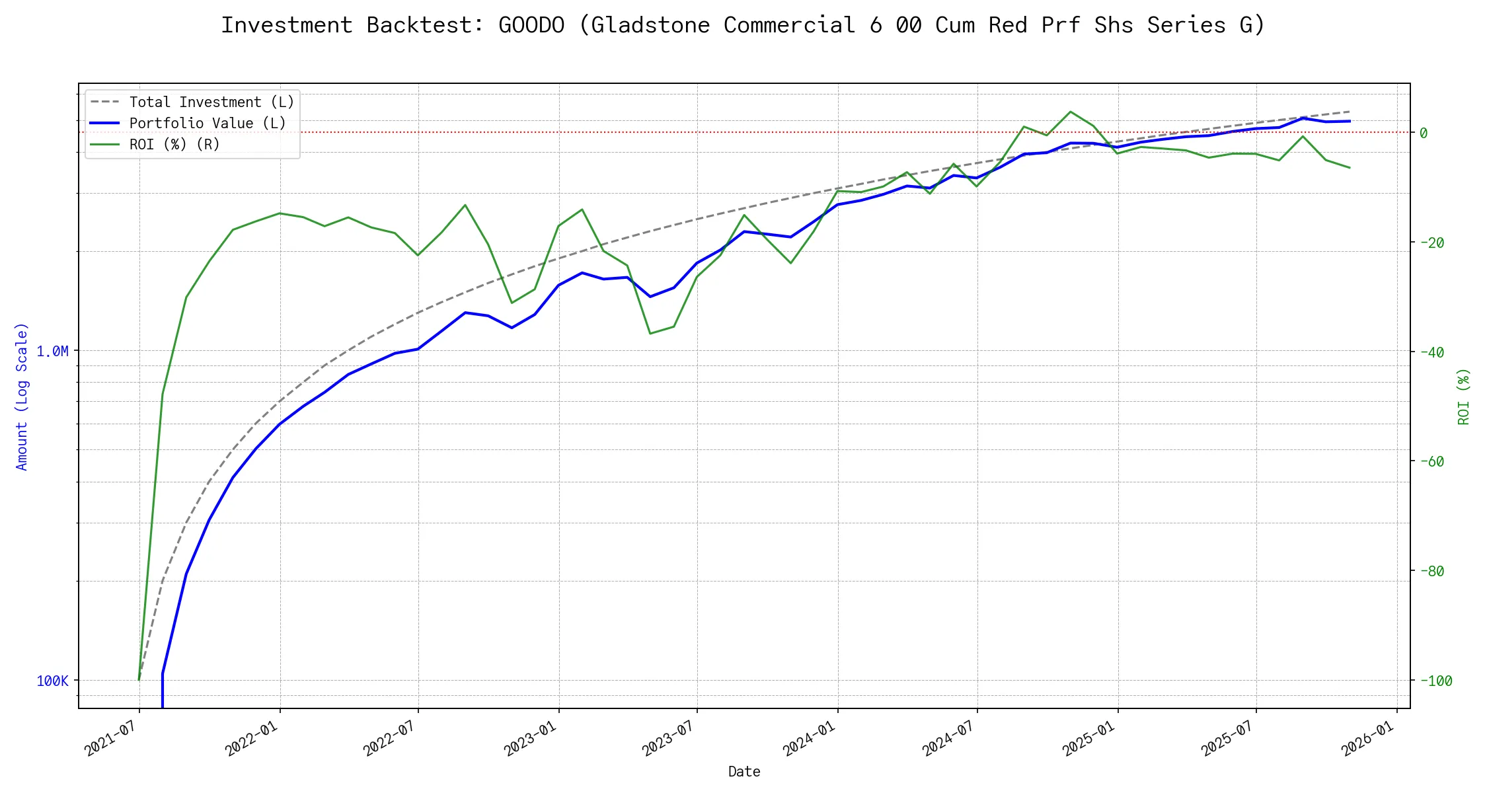
Task: Click the 2021-07 date tick label
Action: (110, 737)
